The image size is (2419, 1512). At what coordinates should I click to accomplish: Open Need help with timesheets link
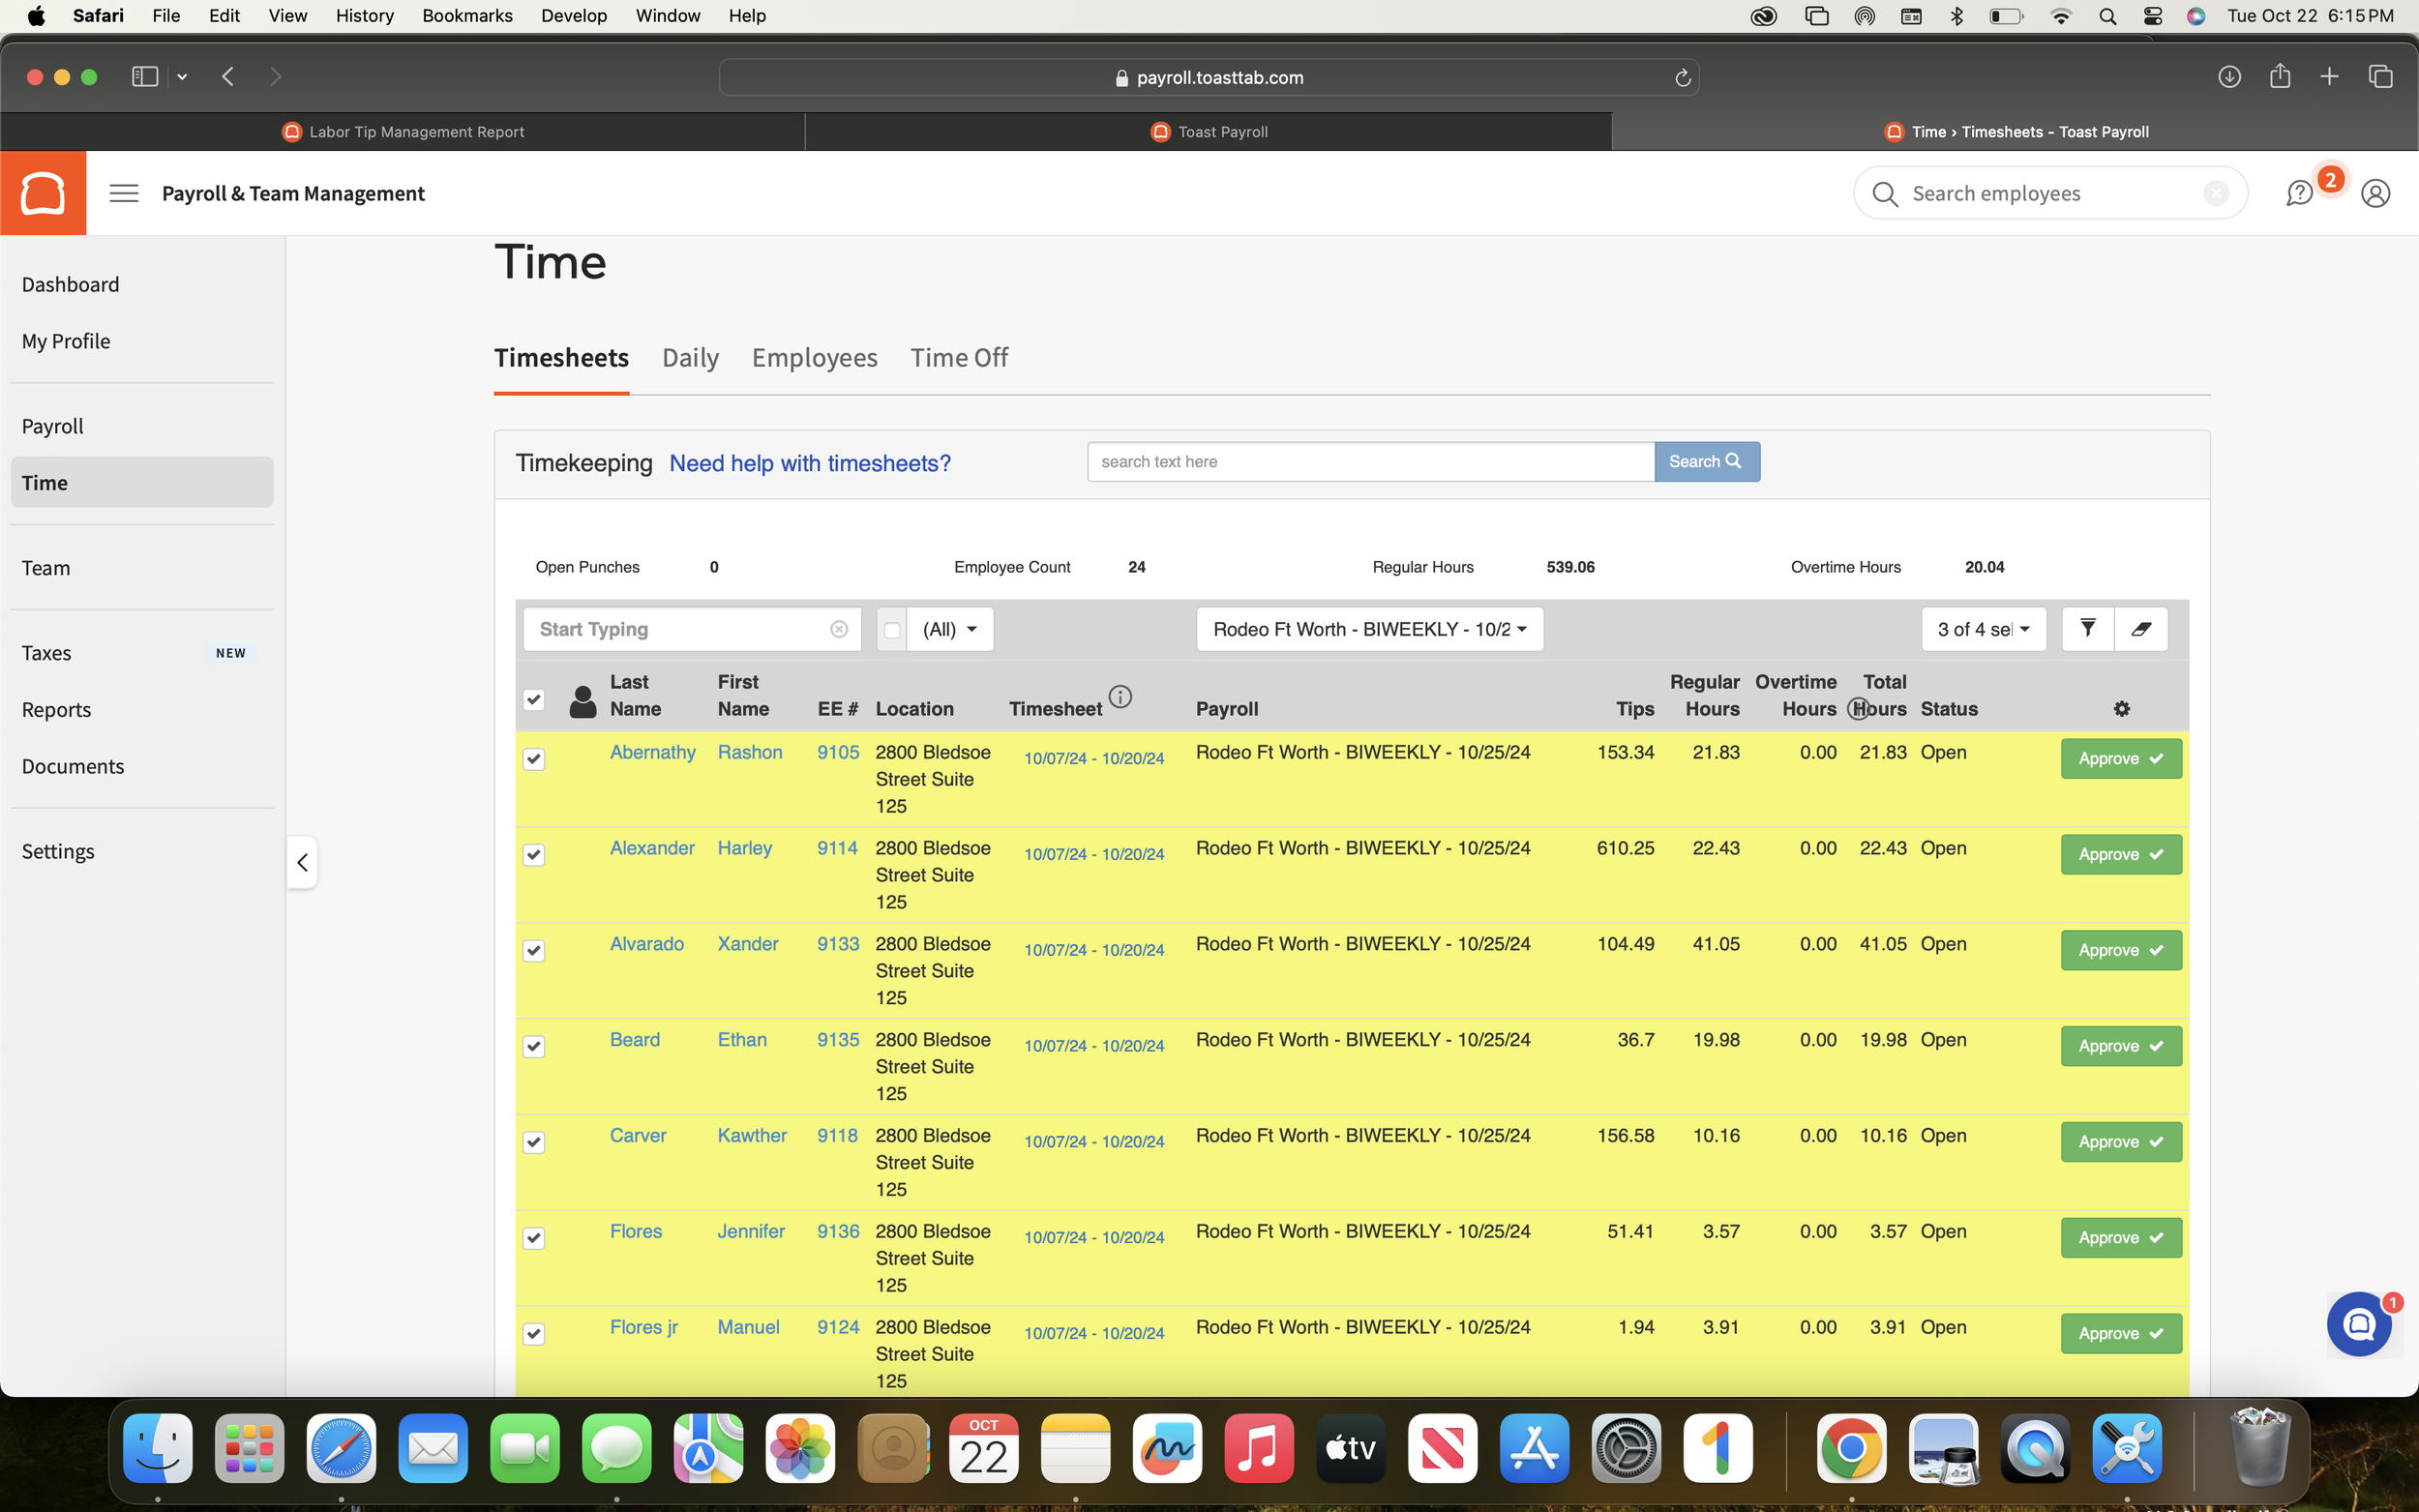click(809, 463)
